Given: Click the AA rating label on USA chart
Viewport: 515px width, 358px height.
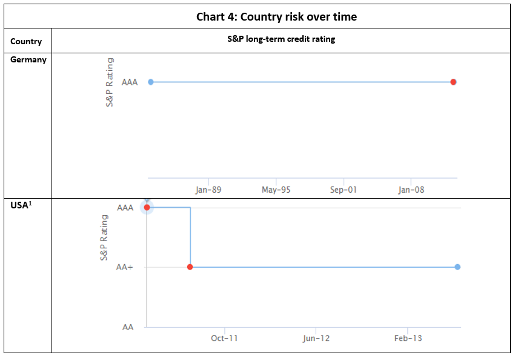Looking at the screenshot, I should point(127,327).
